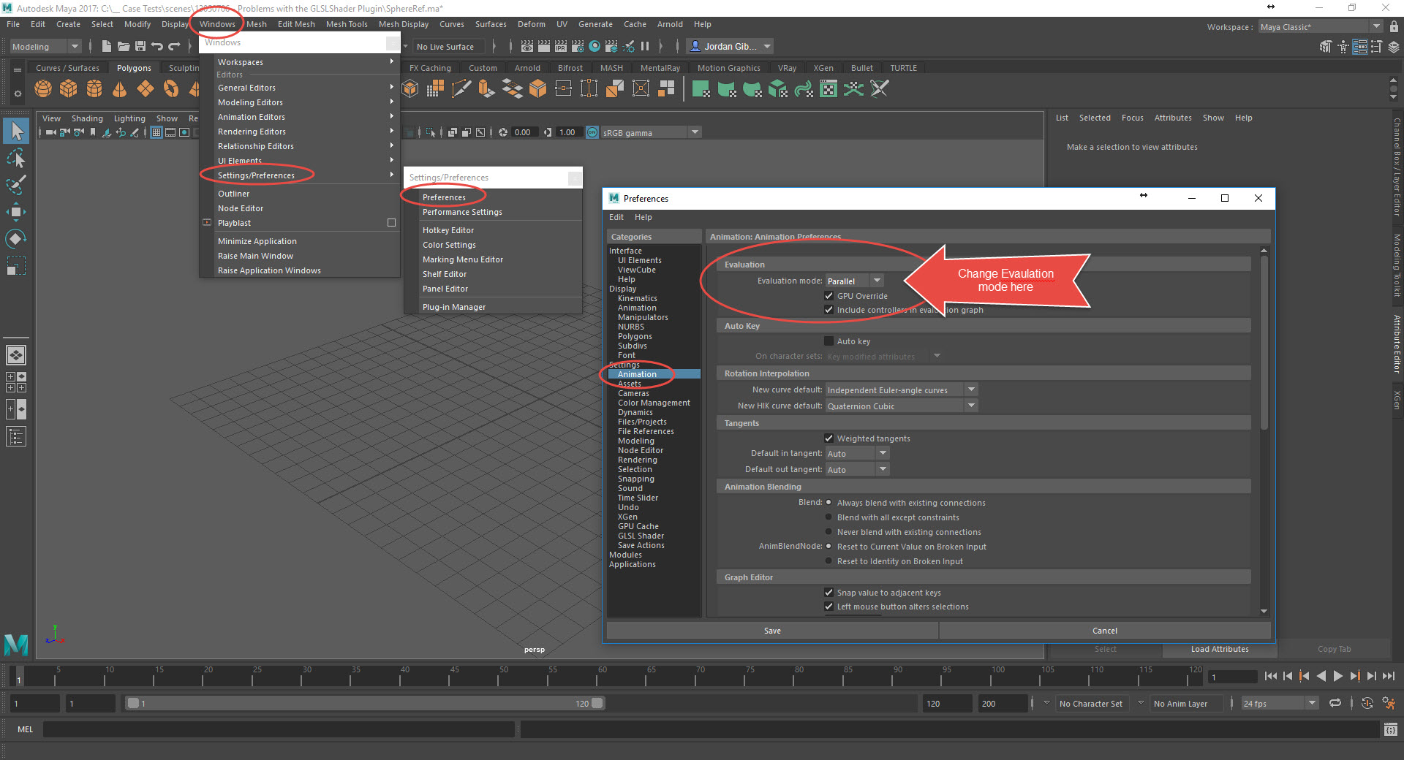
Task: Click the Undo icon in the status line
Action: point(156,46)
